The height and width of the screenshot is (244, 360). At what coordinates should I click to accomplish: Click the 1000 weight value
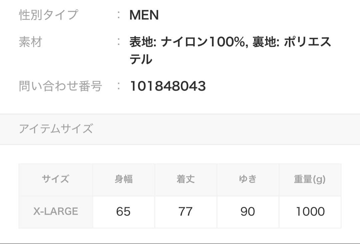(310, 211)
